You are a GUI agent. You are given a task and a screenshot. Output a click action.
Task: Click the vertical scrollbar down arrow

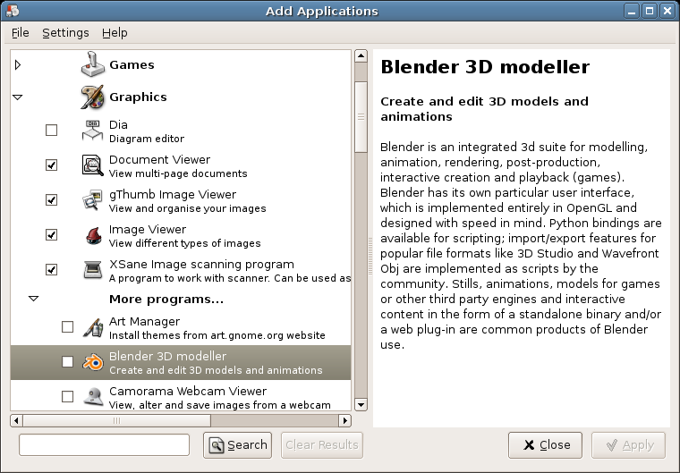361,404
